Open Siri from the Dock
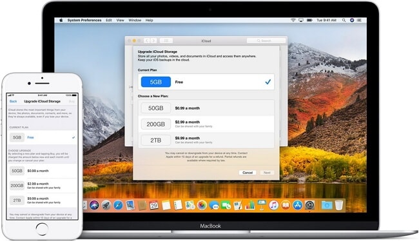The width and height of the screenshot is (419, 241). point(94,205)
